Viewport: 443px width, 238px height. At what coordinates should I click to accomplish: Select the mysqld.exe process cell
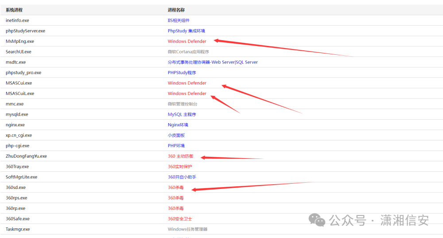(17, 114)
